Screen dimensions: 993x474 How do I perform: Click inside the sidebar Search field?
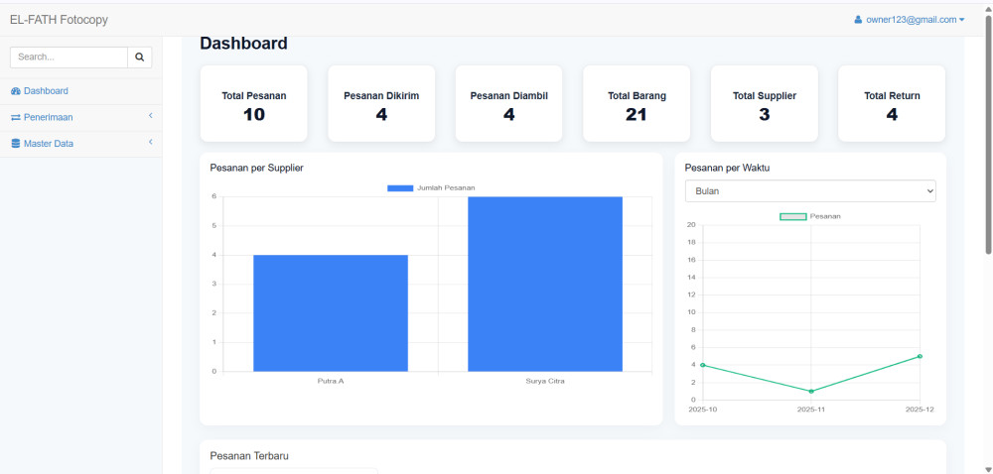pyautogui.click(x=69, y=58)
